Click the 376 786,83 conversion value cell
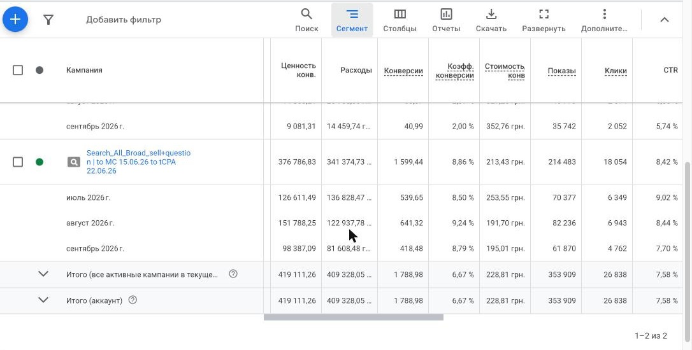 click(x=297, y=162)
